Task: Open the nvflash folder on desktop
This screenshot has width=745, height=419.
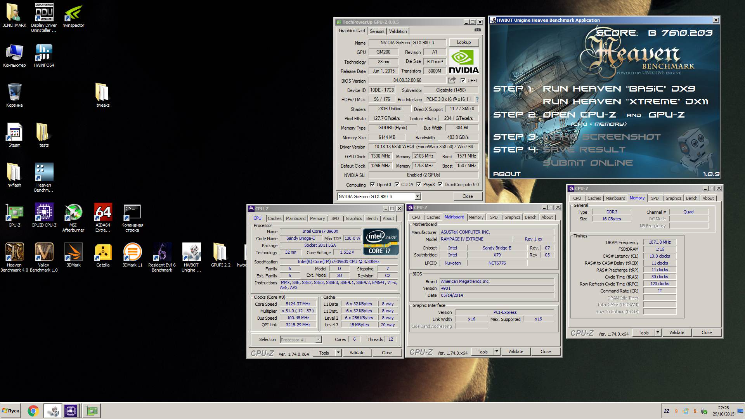Action: click(14, 175)
